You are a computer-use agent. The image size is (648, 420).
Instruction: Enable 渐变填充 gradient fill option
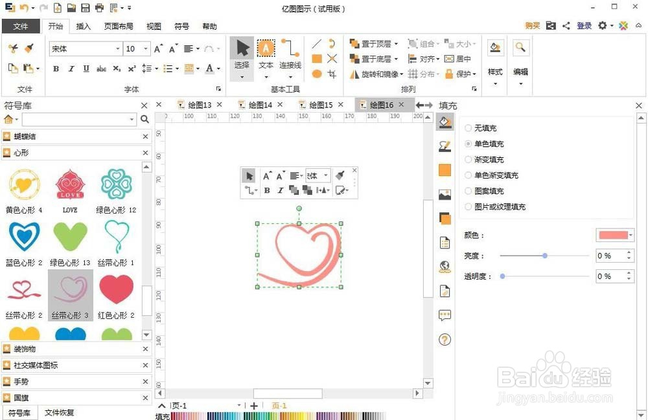tap(468, 159)
